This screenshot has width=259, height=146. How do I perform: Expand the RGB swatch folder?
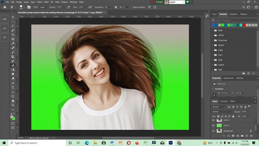tap(212, 30)
